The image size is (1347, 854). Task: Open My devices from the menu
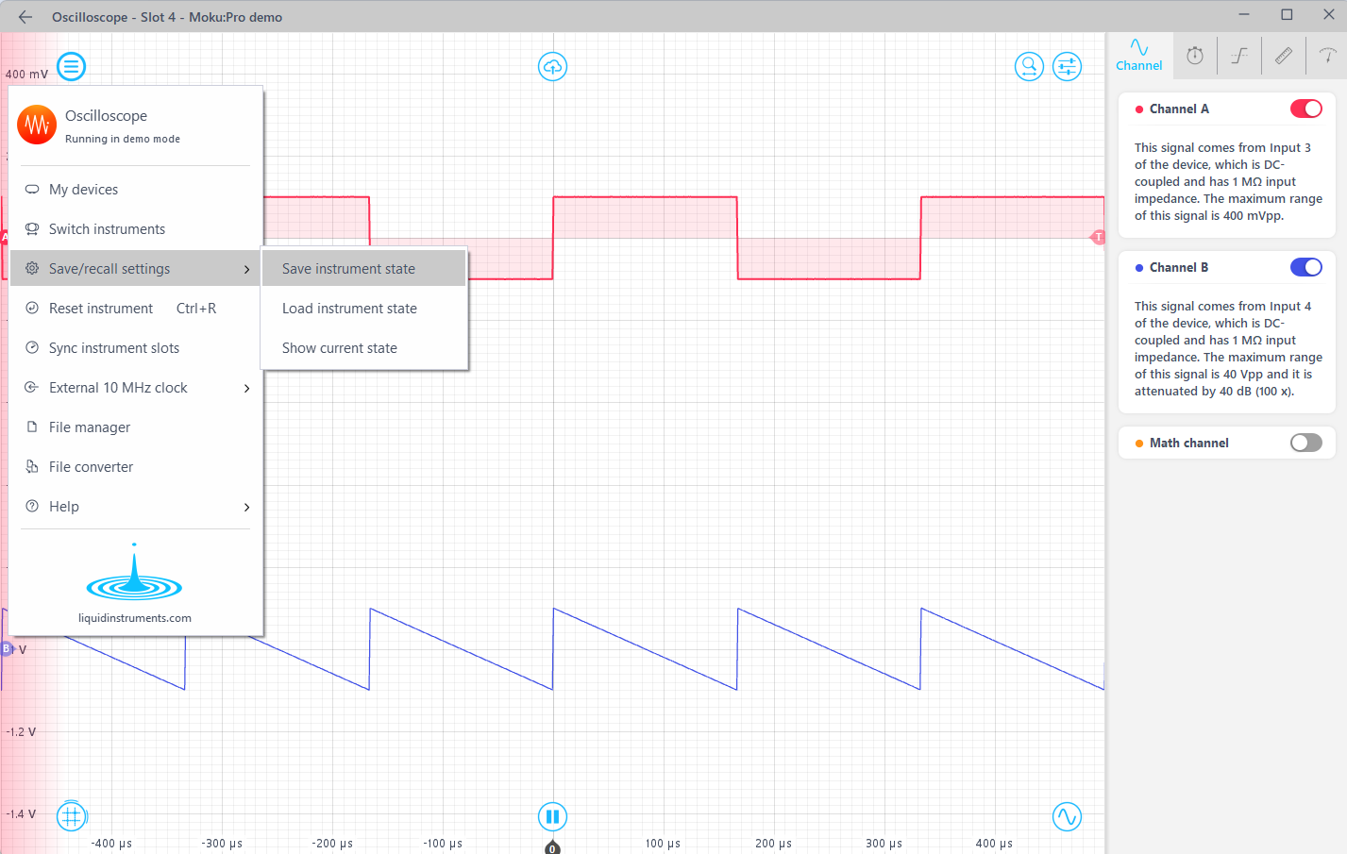pyautogui.click(x=137, y=190)
